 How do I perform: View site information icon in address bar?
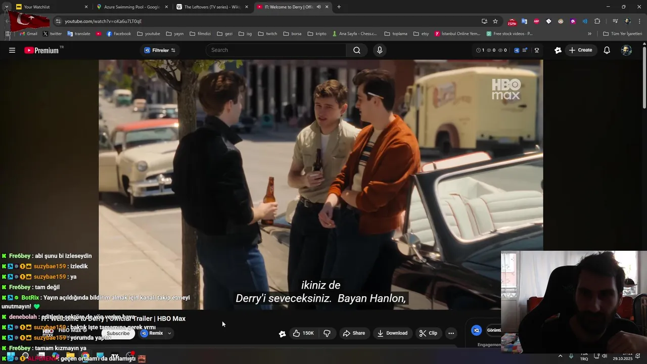click(x=58, y=21)
